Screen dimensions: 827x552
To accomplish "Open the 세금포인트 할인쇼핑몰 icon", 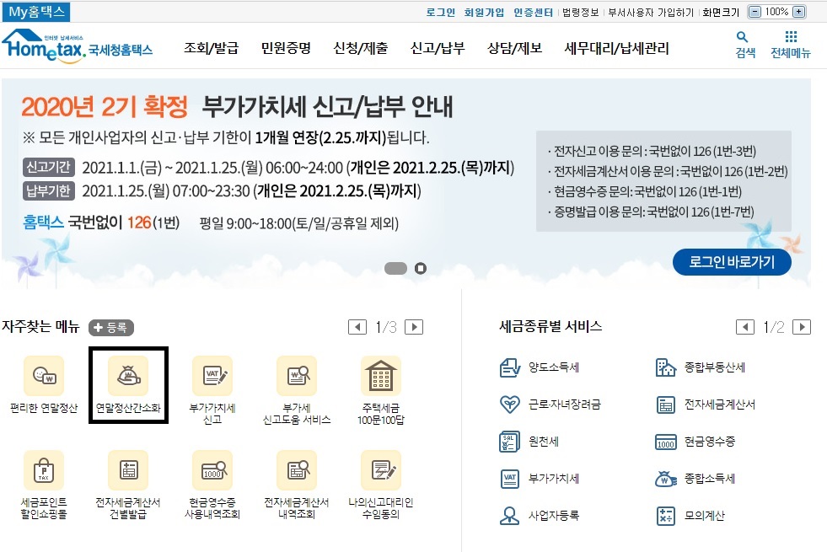I will click(44, 469).
